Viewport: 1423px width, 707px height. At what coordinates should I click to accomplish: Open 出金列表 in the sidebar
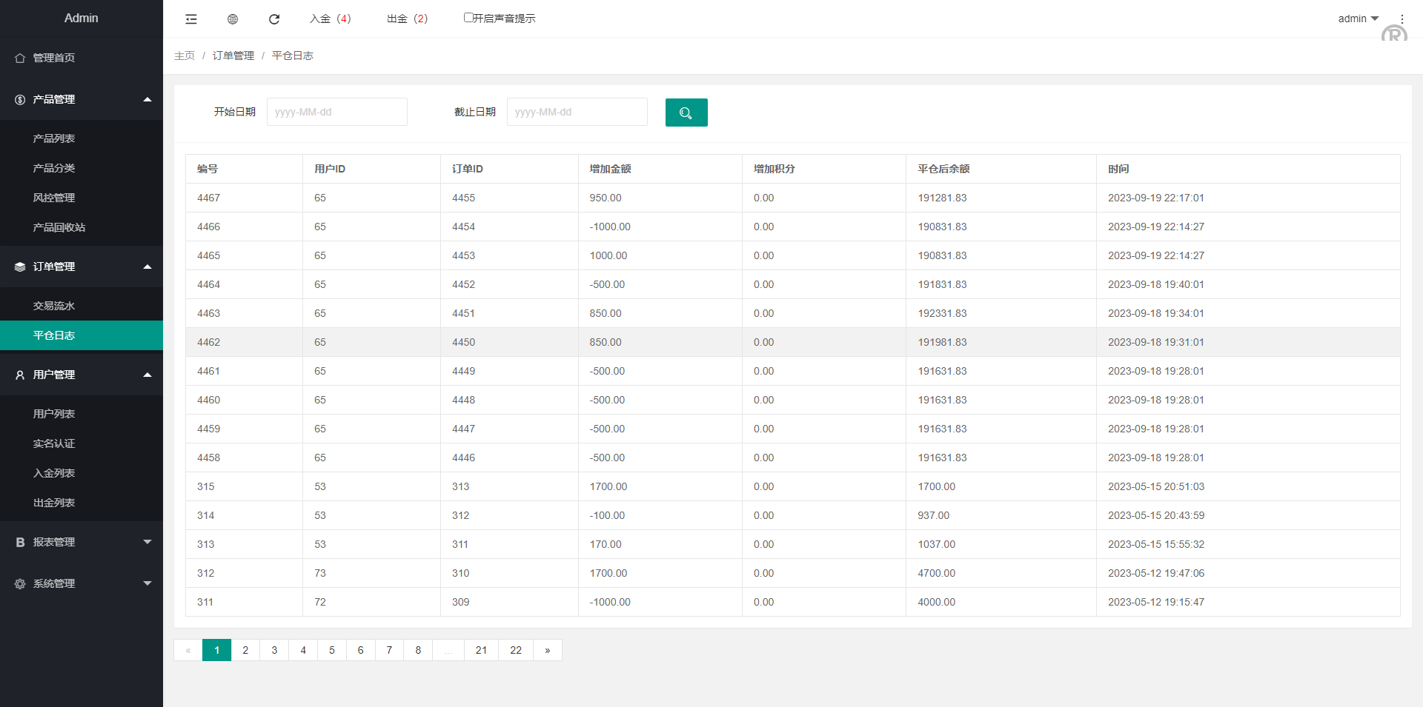54,503
